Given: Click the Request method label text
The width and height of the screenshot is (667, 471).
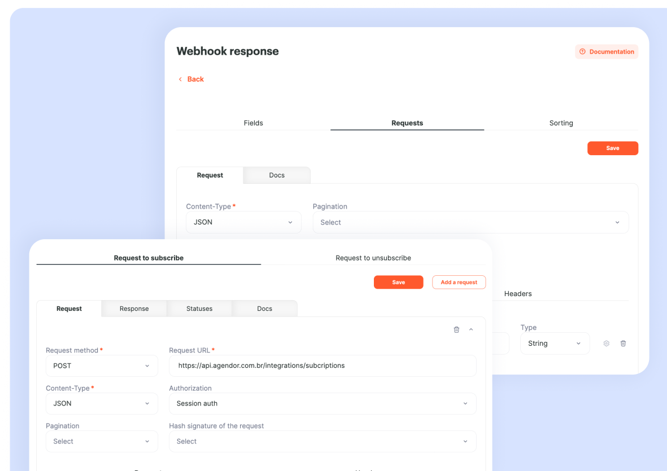Looking at the screenshot, I should pyautogui.click(x=72, y=350).
